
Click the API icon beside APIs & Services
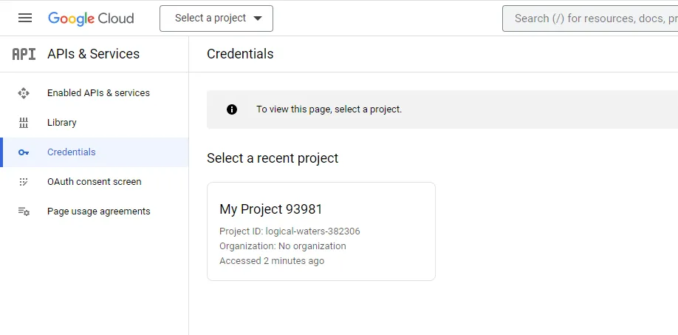click(24, 54)
